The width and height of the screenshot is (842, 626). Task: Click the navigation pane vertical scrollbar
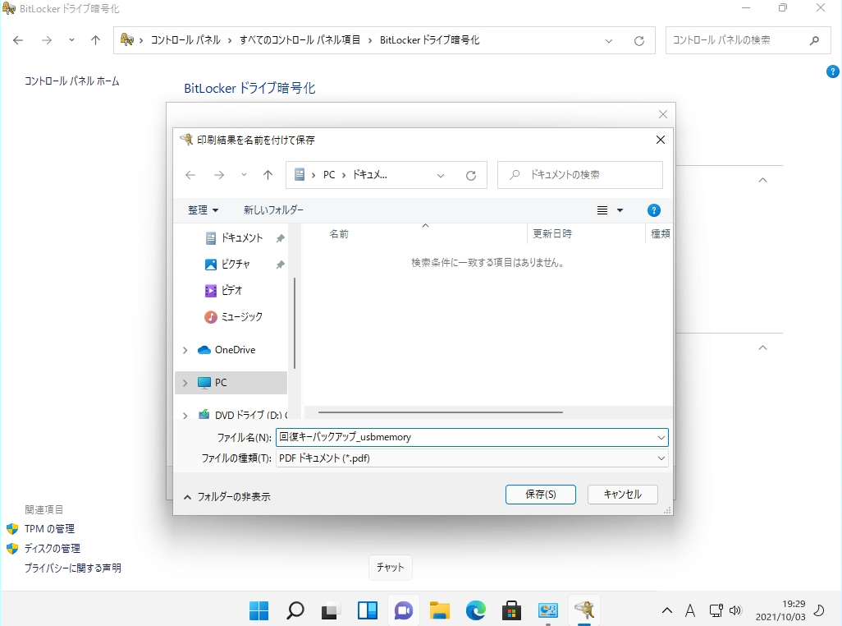tap(295, 323)
